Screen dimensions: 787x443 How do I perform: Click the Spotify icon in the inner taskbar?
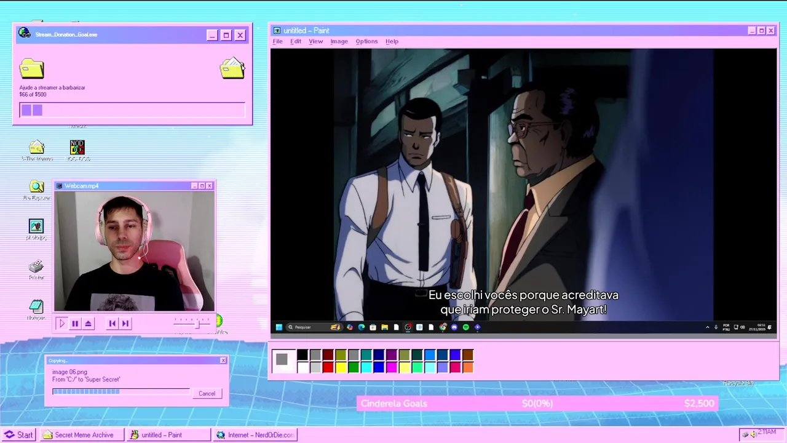click(x=465, y=327)
